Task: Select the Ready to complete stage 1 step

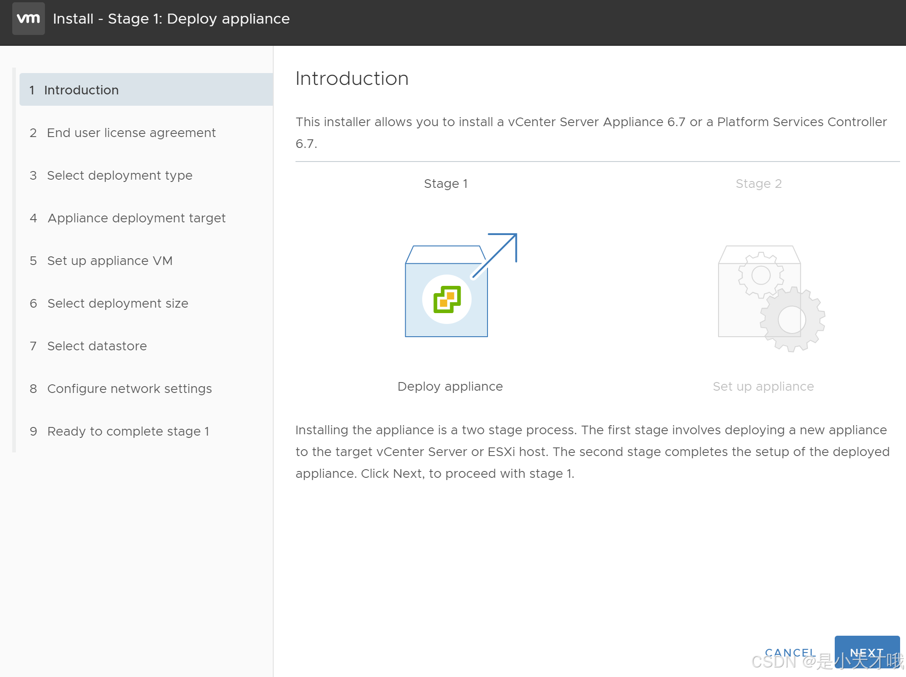Action: 128,431
